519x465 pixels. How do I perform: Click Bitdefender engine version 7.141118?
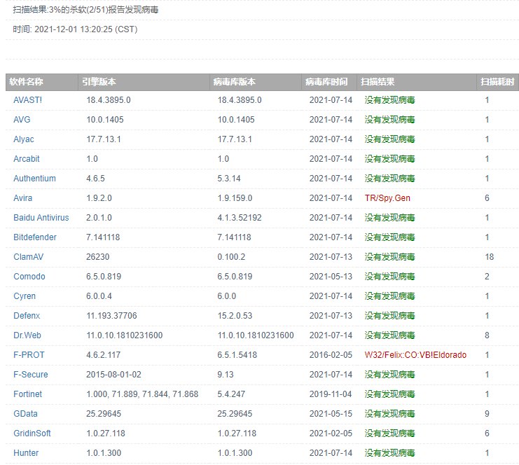tap(103, 237)
